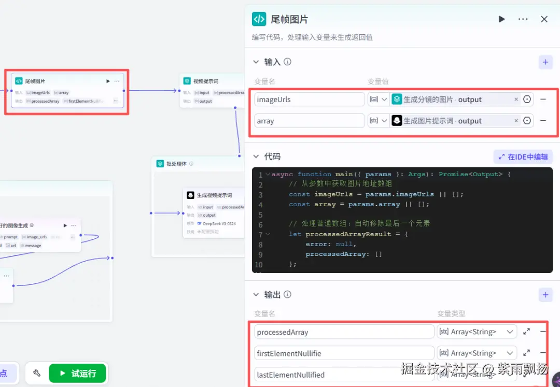This screenshot has width=560, height=387.
Task: Edit the imageUrls variable name field
Action: coord(309,99)
